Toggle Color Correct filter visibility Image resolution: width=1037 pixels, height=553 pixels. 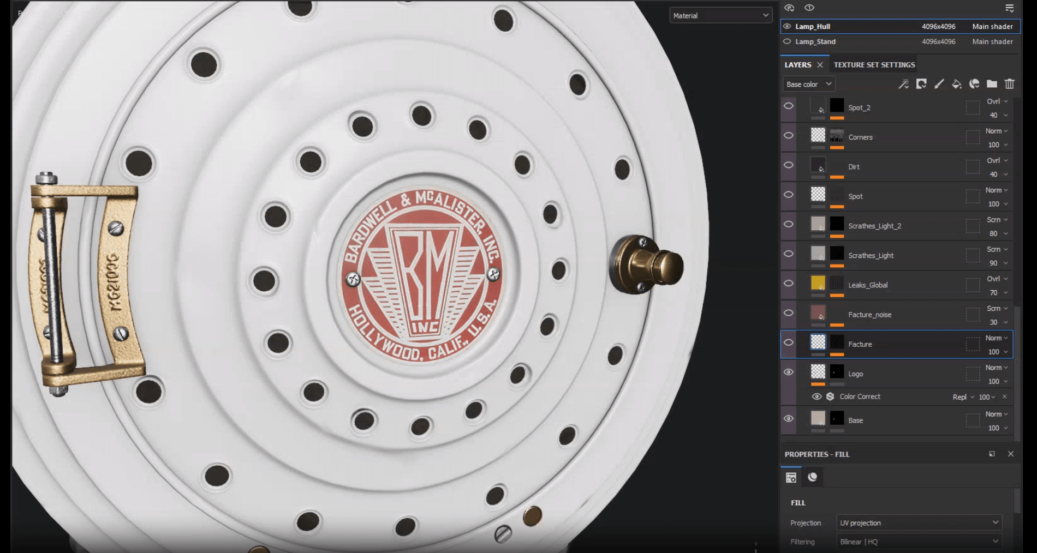tap(817, 396)
